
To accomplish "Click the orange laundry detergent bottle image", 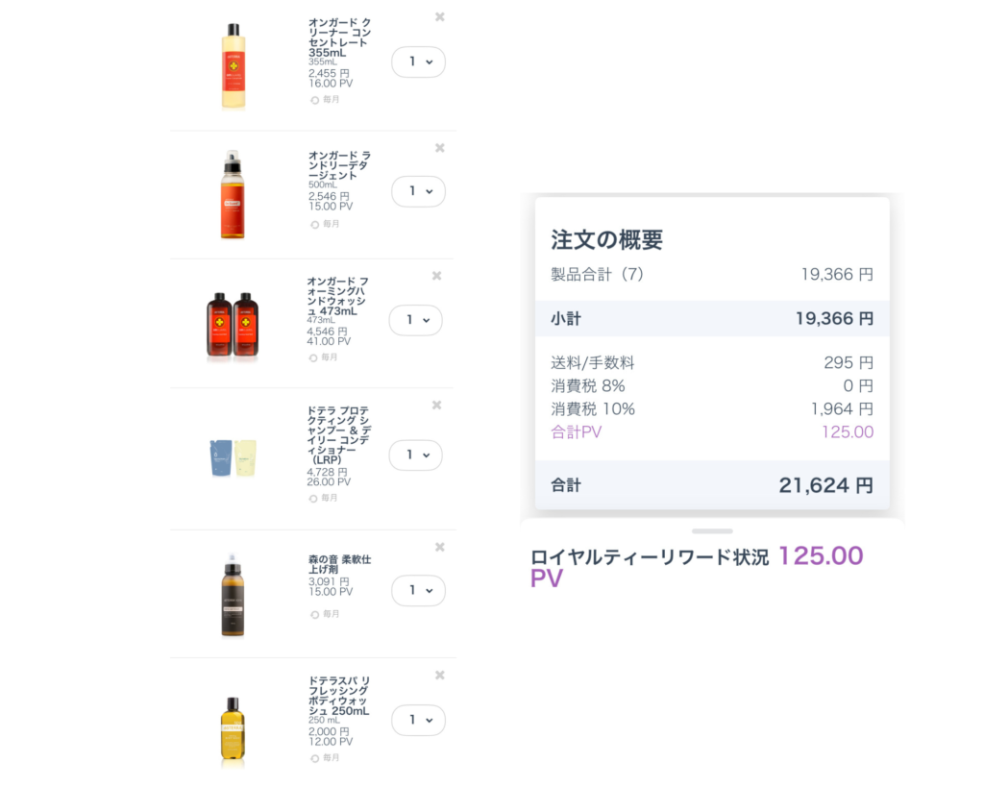I will click(232, 194).
